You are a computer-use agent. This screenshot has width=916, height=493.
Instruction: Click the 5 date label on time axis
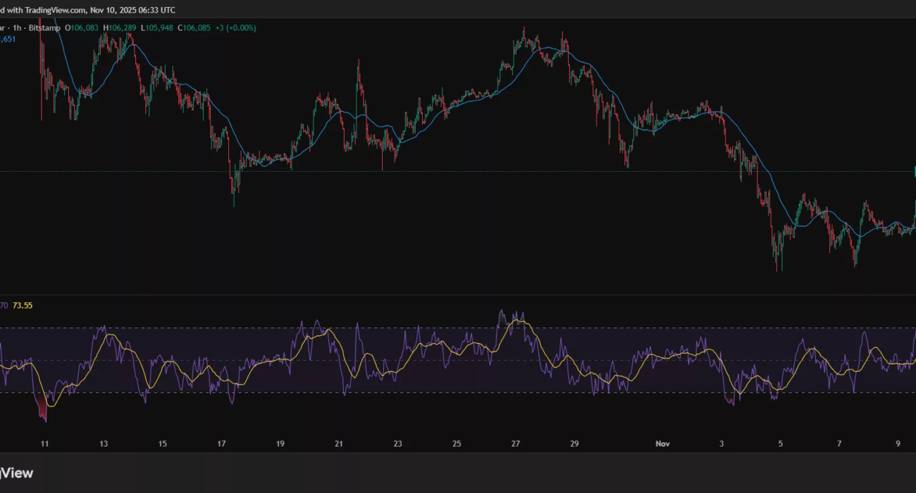pyautogui.click(x=780, y=444)
